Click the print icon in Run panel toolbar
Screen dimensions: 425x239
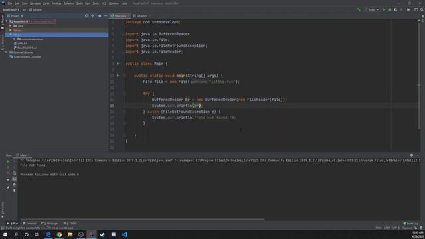coord(15,185)
